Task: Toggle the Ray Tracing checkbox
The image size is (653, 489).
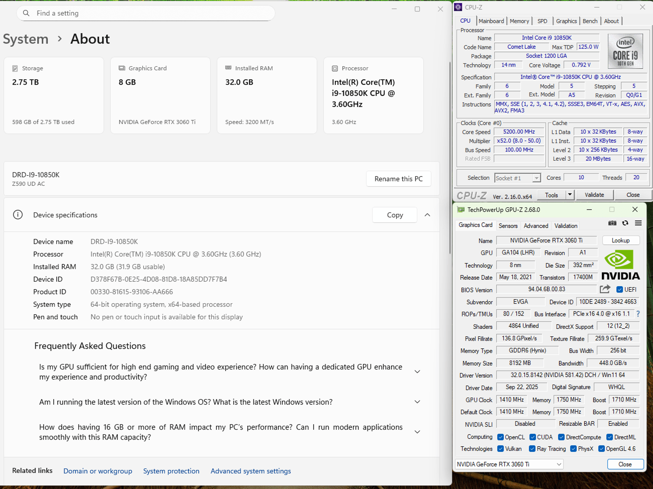Action: click(x=532, y=449)
